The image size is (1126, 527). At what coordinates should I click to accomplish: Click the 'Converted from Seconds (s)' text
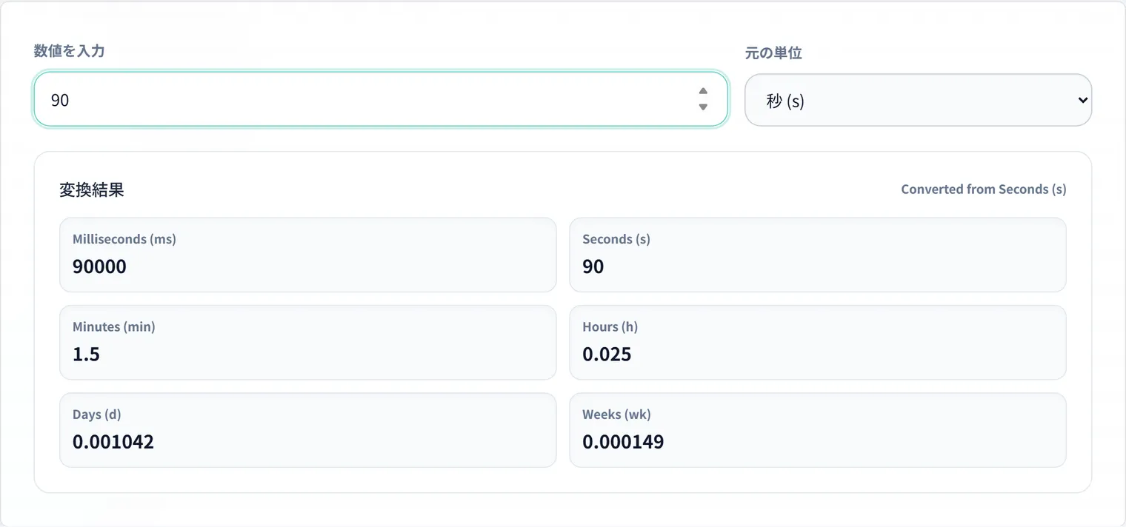984,189
